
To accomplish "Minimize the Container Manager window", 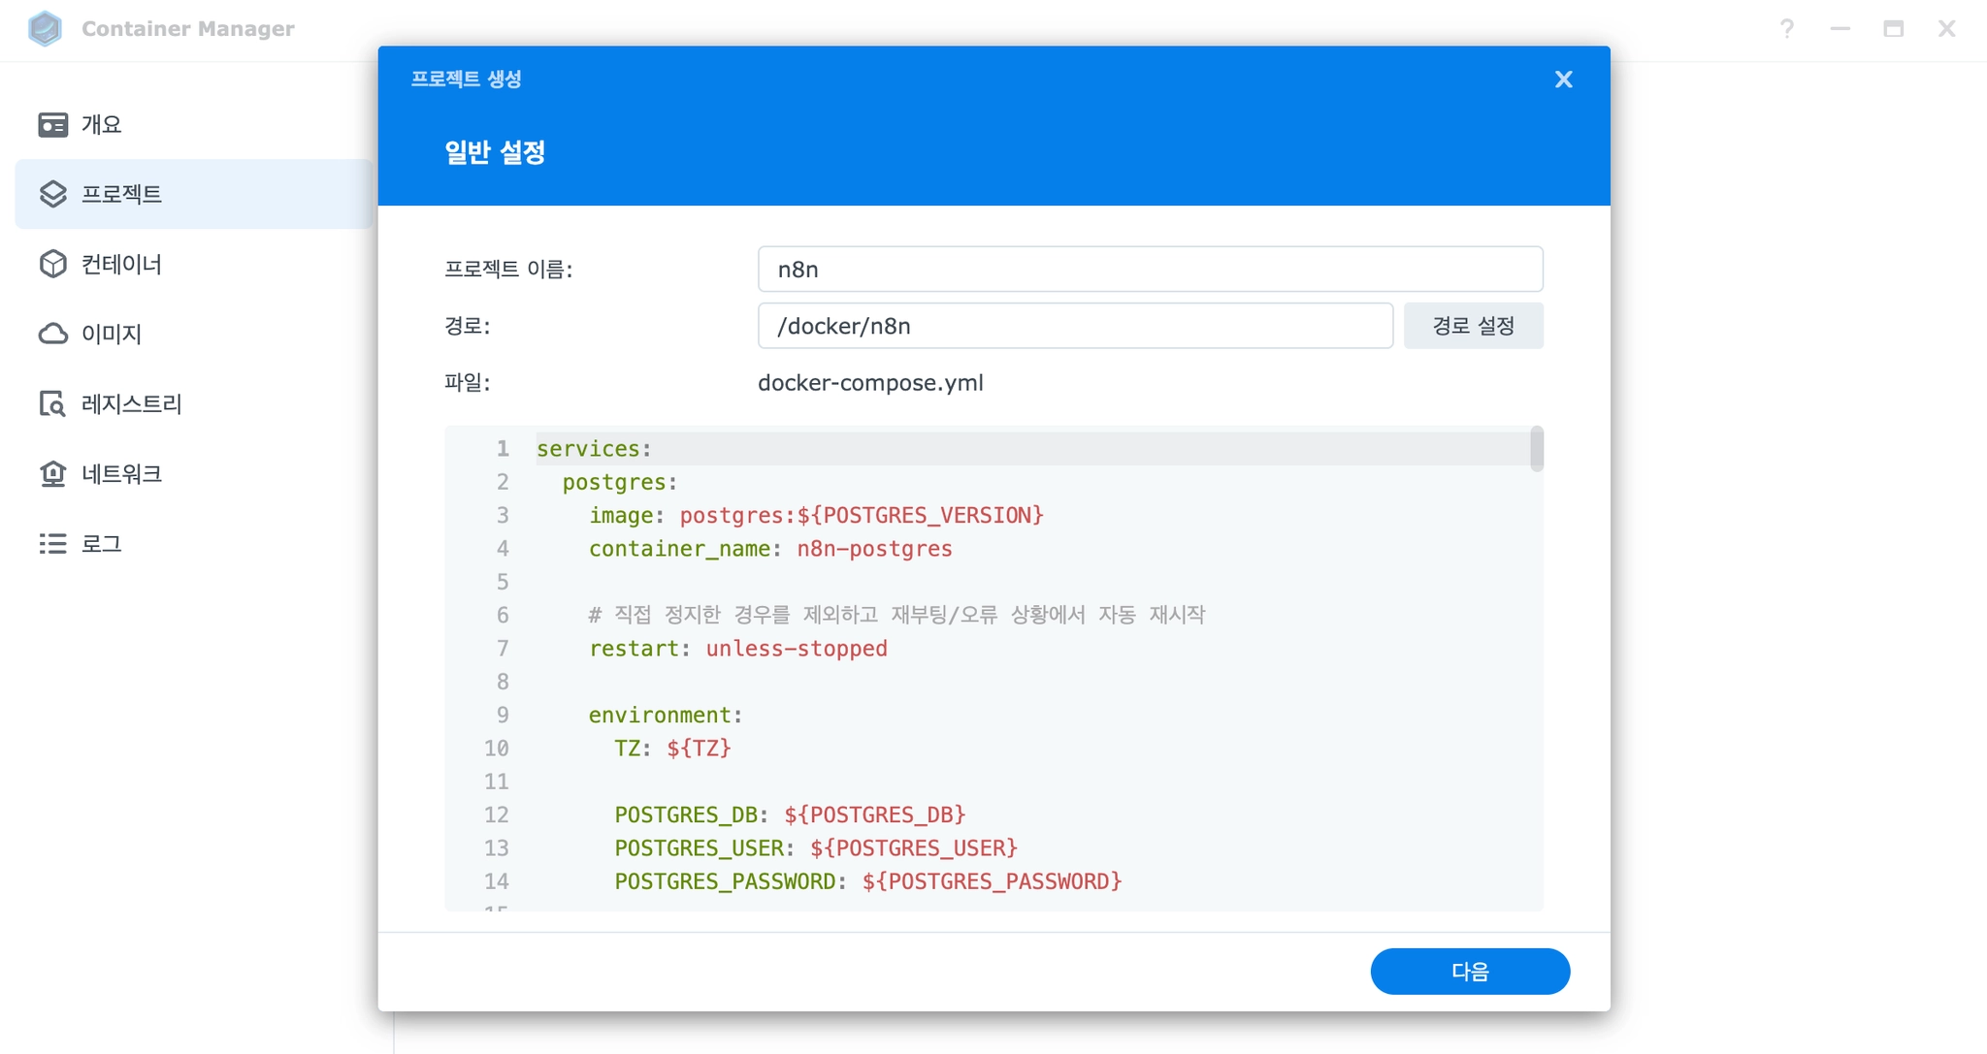I will (x=1840, y=29).
